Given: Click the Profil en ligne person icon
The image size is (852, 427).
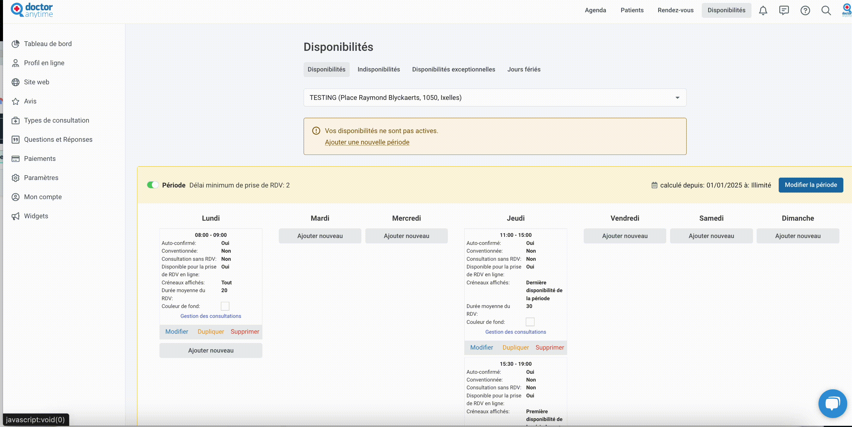Looking at the screenshot, I should (x=16, y=63).
